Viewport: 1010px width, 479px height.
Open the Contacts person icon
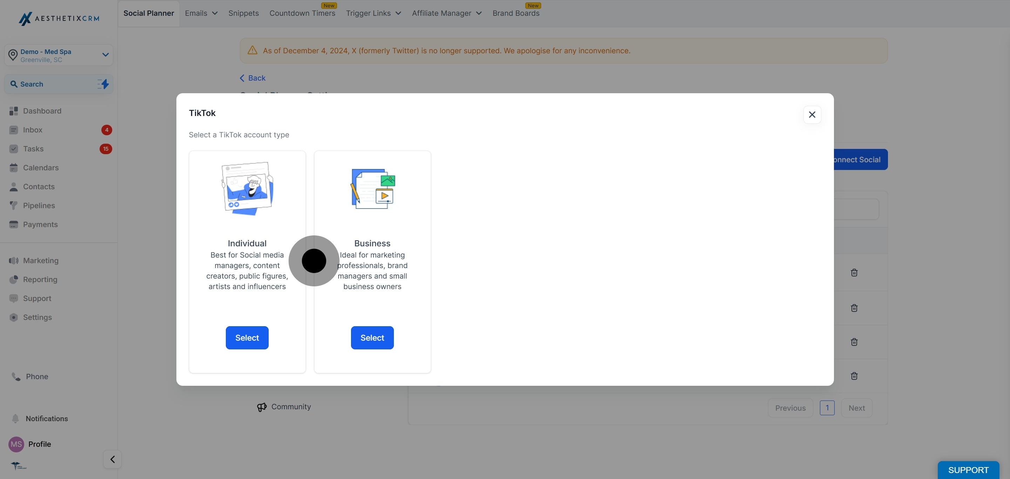pyautogui.click(x=14, y=187)
